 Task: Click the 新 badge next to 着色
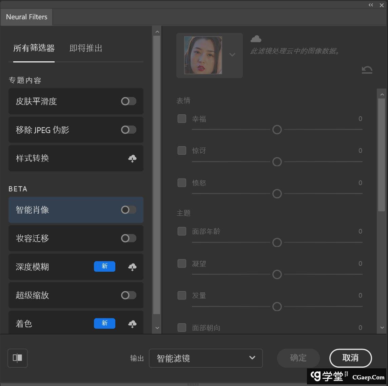tap(104, 324)
